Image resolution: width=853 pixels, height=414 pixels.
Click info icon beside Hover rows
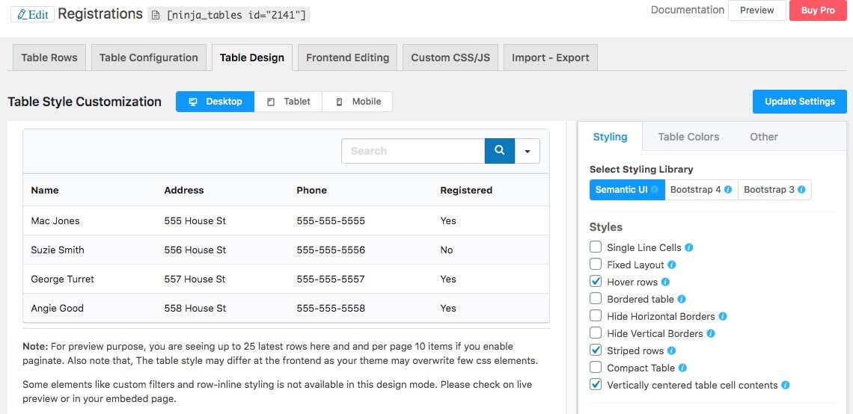(665, 282)
